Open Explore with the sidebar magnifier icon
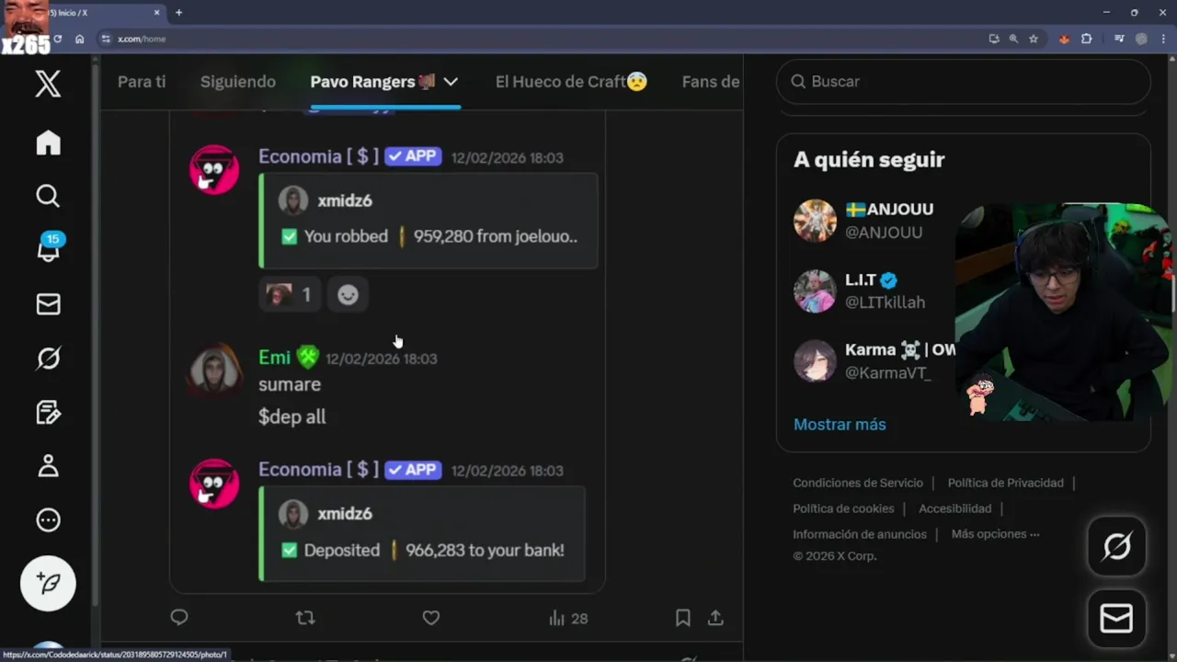The height and width of the screenshot is (662, 1177). point(48,196)
